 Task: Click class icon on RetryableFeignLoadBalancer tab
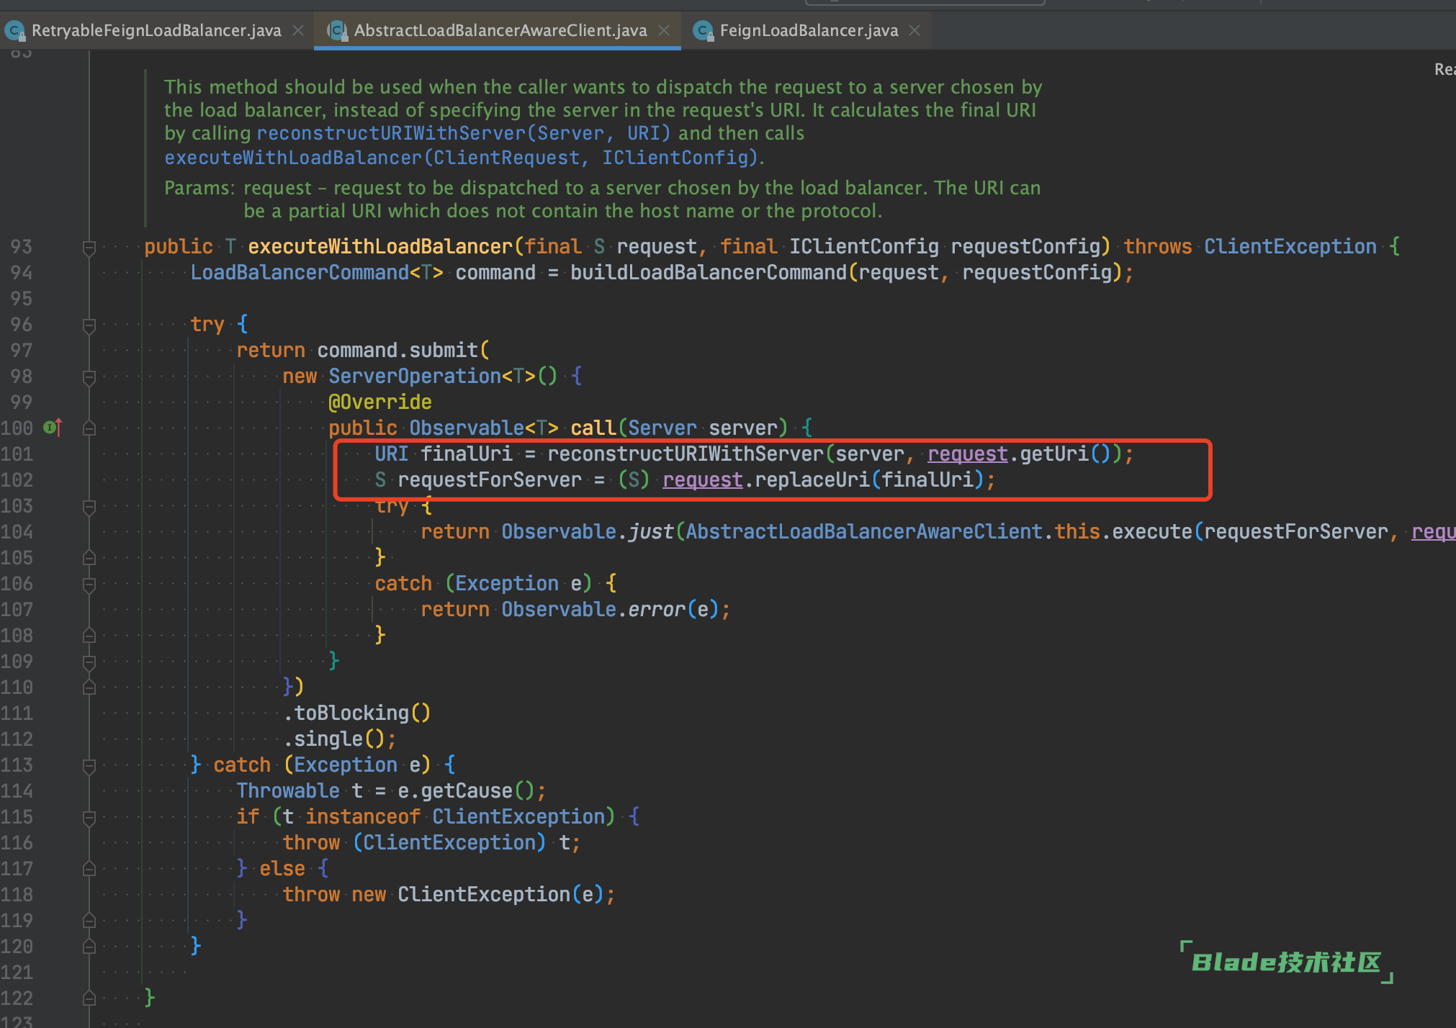point(14,30)
